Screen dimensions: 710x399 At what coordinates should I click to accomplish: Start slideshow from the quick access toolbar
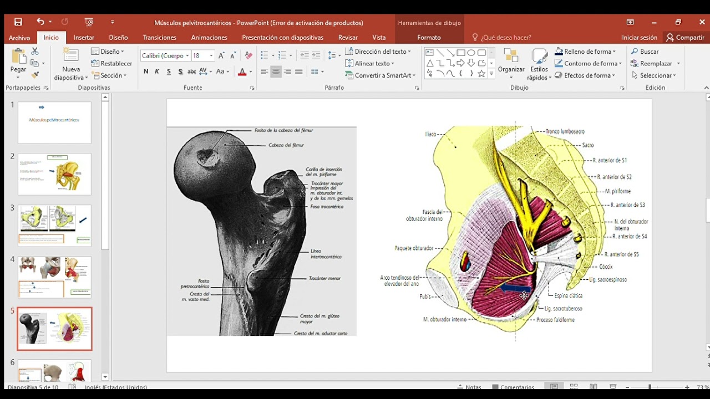pos(89,22)
